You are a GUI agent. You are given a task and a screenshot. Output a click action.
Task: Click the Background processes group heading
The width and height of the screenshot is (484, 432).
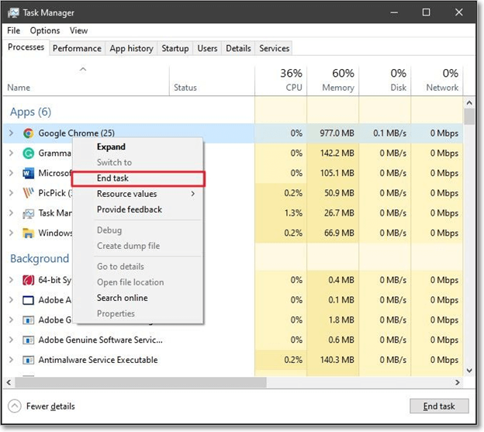pos(40,258)
